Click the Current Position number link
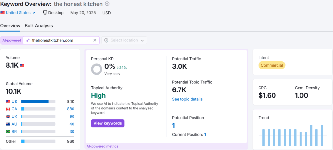 tap(205, 135)
